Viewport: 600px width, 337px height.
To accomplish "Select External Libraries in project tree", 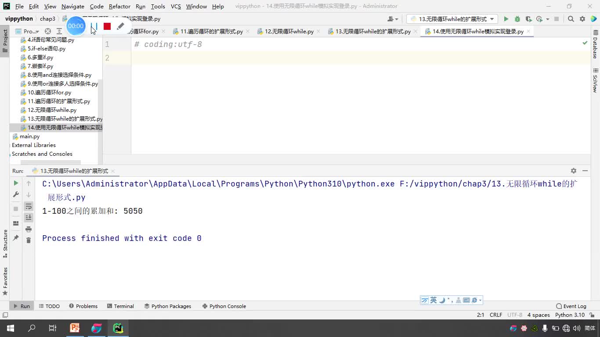I will [34, 145].
